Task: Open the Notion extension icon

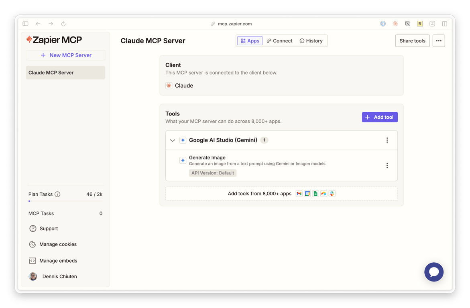Action: coord(408,24)
